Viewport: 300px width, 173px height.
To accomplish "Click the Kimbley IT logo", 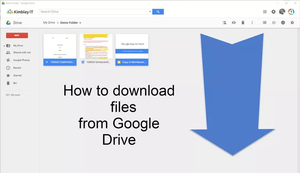I will 20,12.
